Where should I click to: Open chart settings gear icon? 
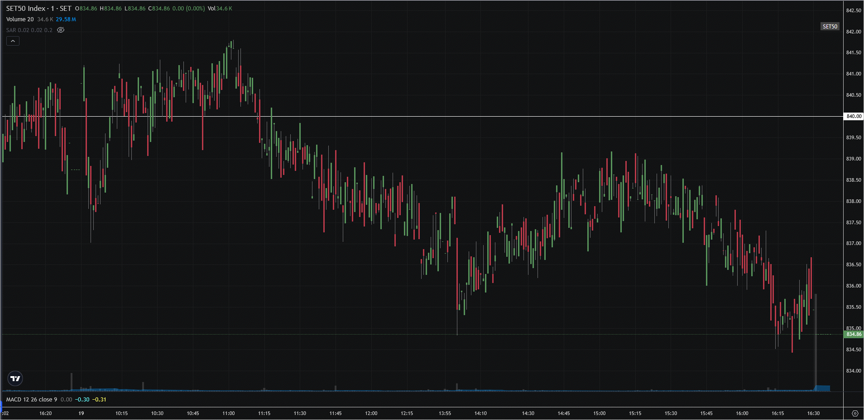(x=854, y=413)
